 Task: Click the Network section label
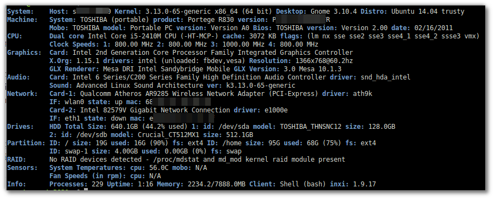pyautogui.click(x=22, y=94)
